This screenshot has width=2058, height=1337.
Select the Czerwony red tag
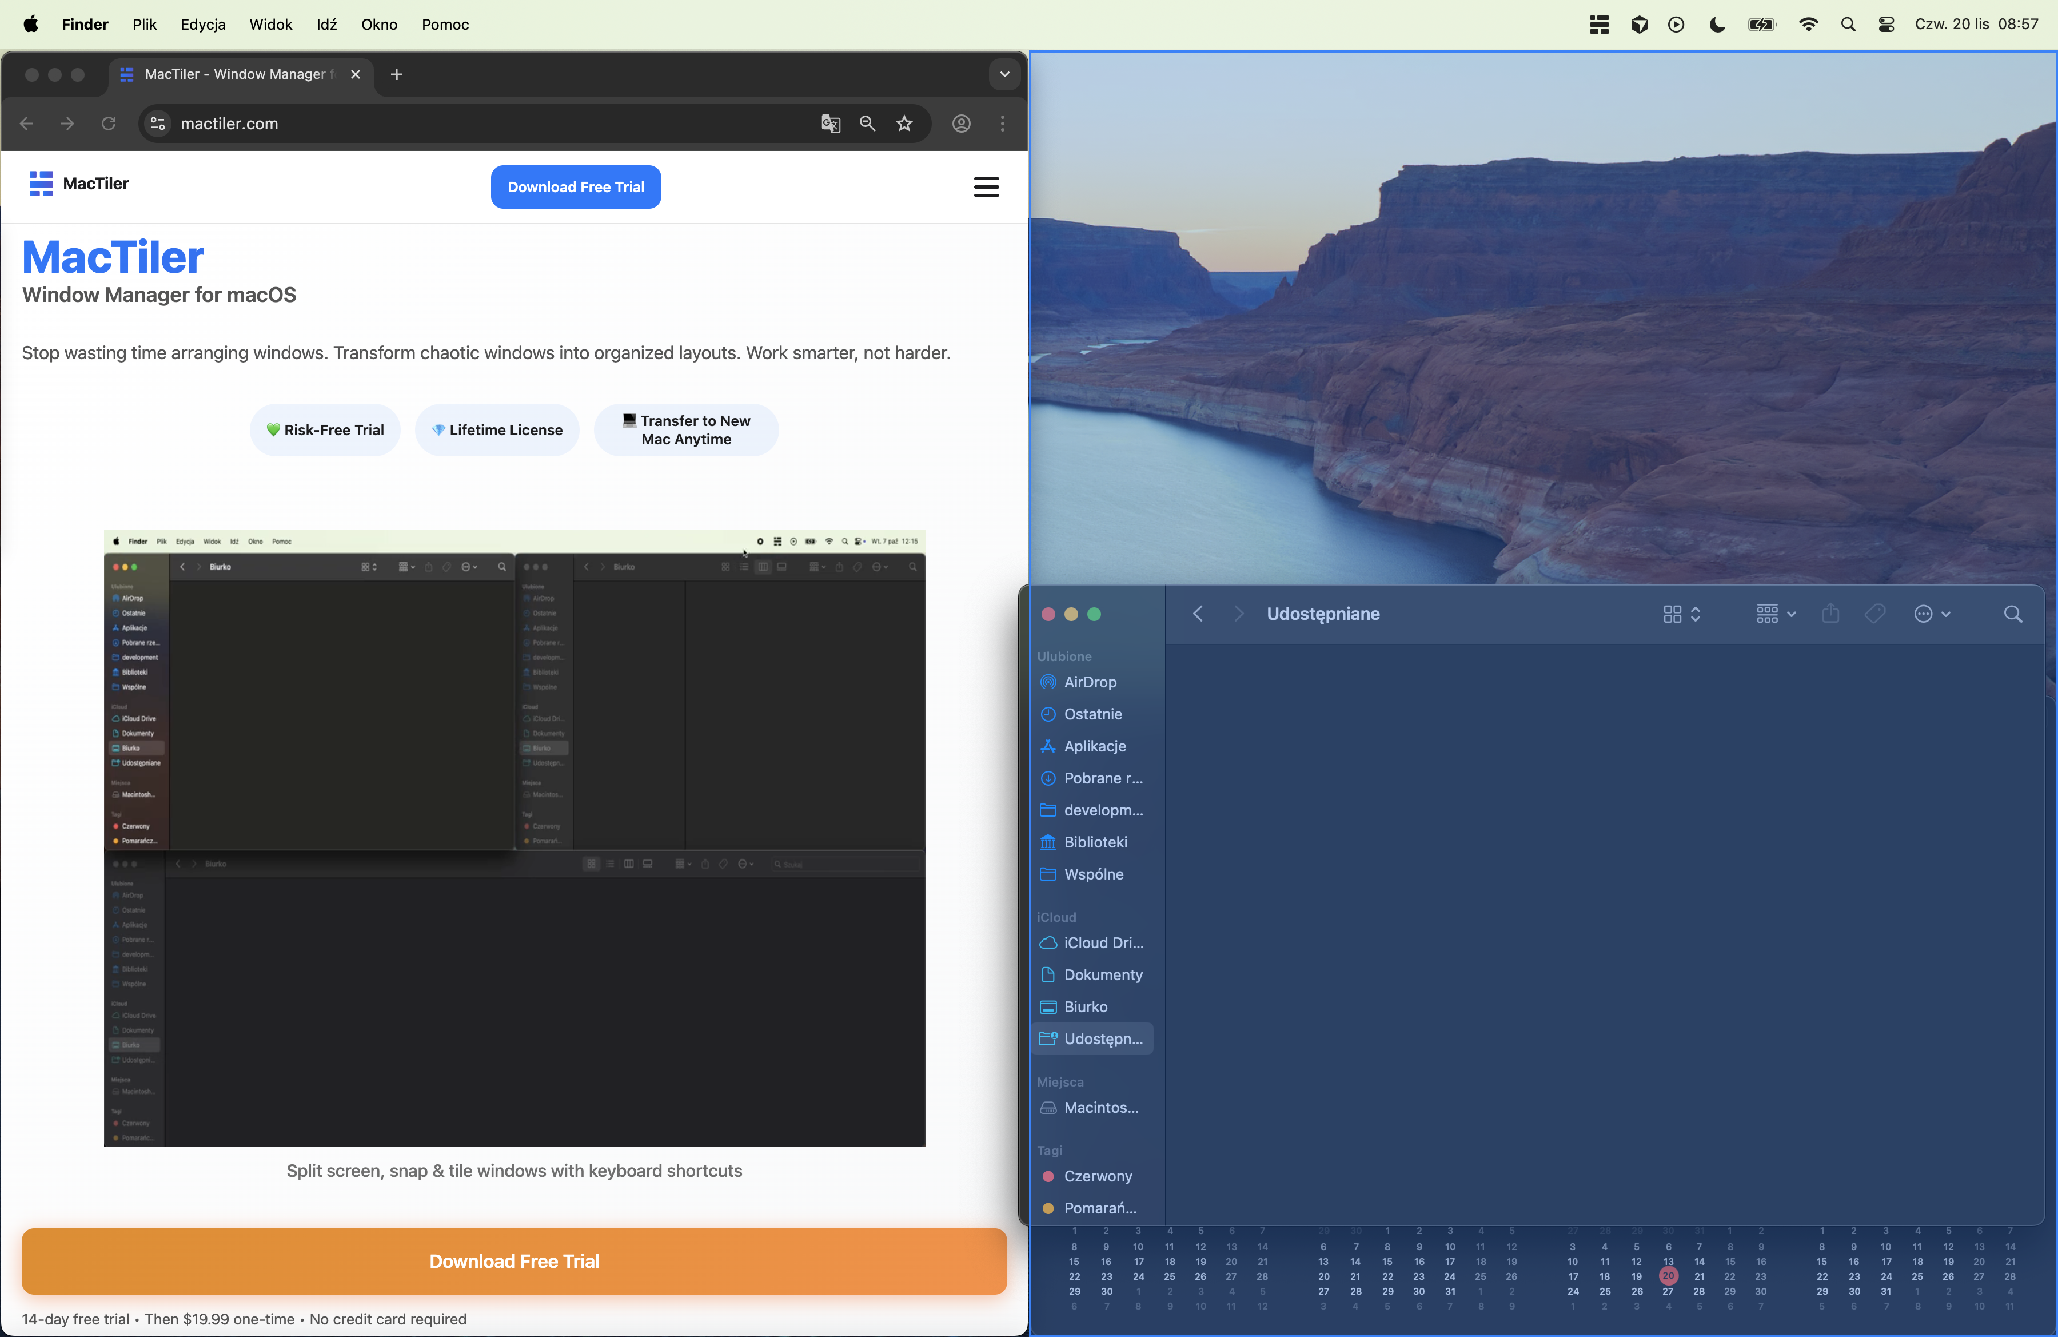coord(1097,1176)
